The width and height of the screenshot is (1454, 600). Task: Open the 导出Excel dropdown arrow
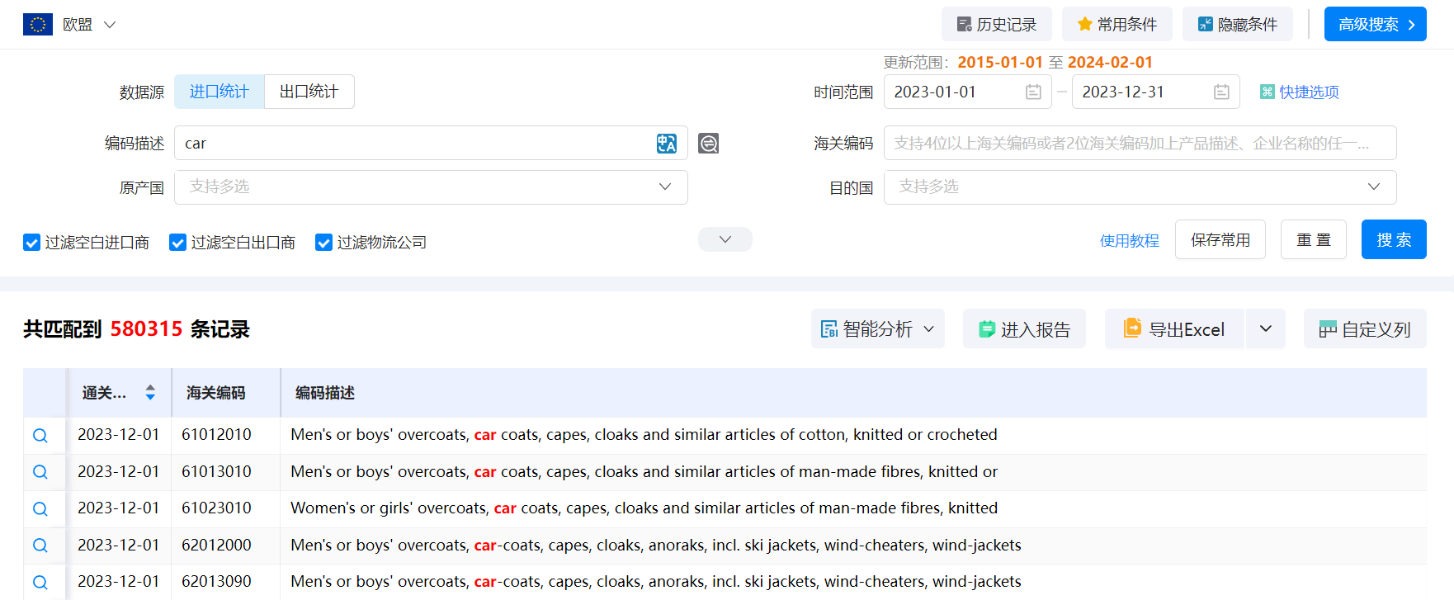(x=1265, y=329)
